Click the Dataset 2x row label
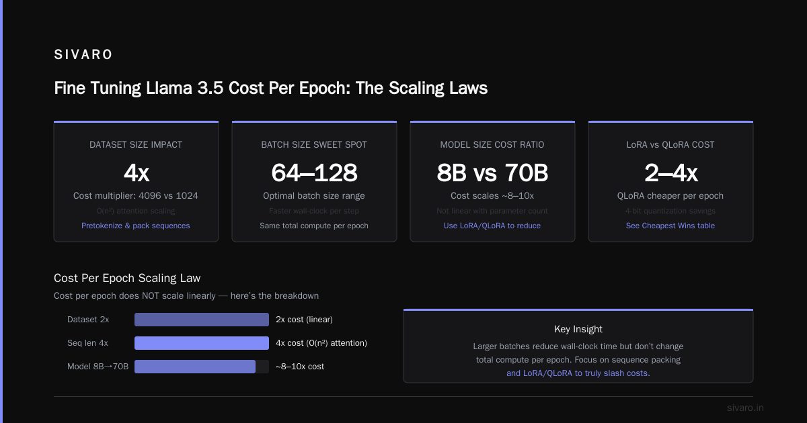Image resolution: width=807 pixels, height=423 pixels. [x=88, y=320]
